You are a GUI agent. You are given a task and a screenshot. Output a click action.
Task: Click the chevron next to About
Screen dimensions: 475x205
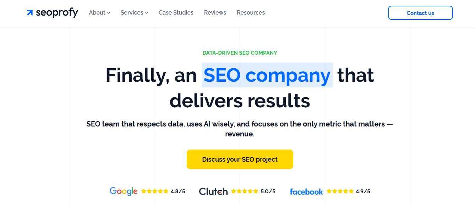tap(108, 13)
